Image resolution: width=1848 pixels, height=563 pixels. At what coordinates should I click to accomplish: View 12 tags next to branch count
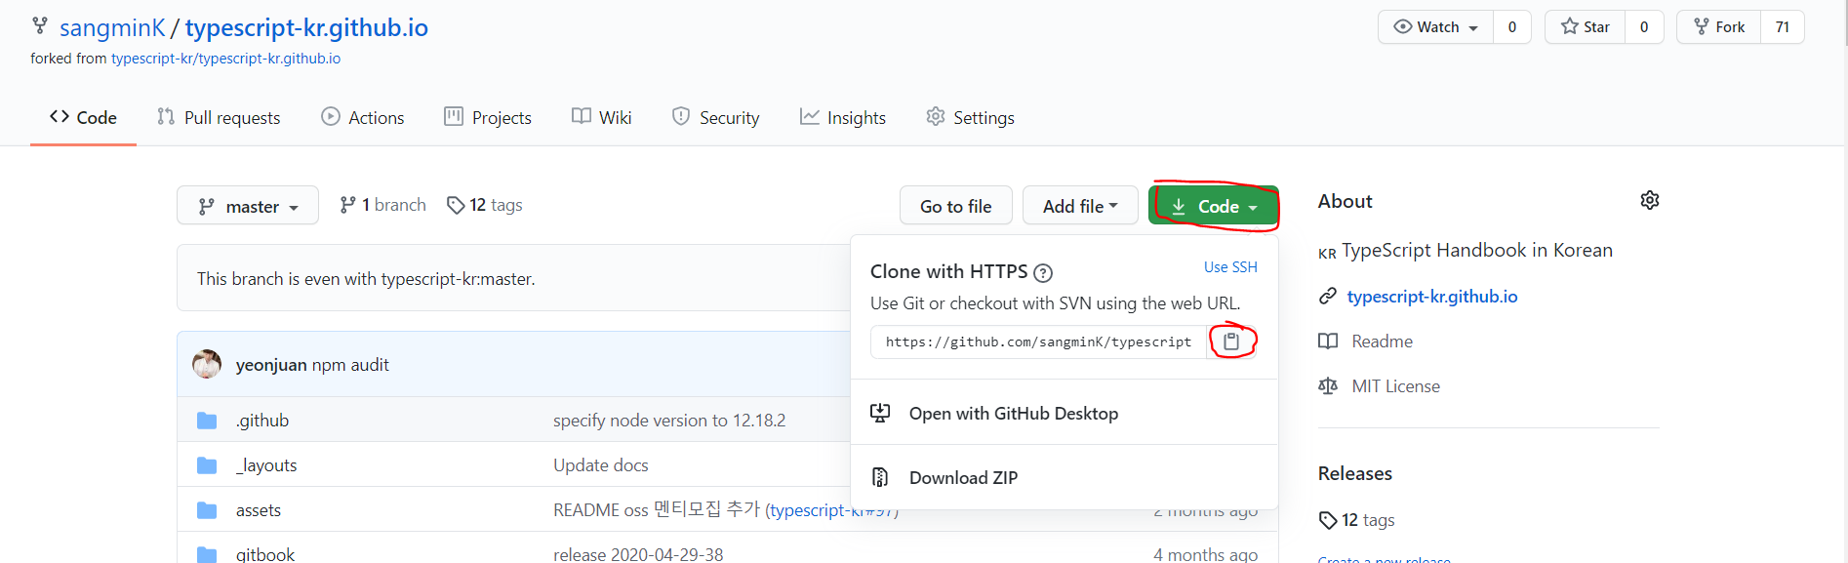(485, 205)
